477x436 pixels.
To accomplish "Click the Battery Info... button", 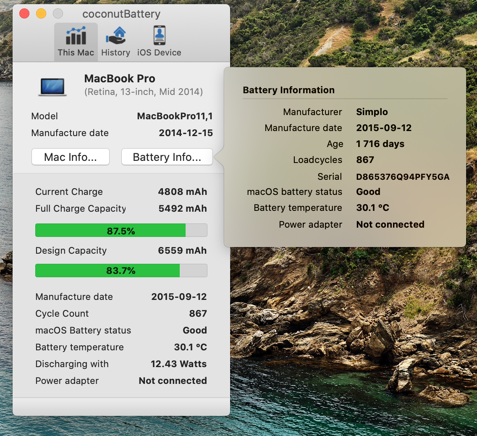I will coord(167,157).
